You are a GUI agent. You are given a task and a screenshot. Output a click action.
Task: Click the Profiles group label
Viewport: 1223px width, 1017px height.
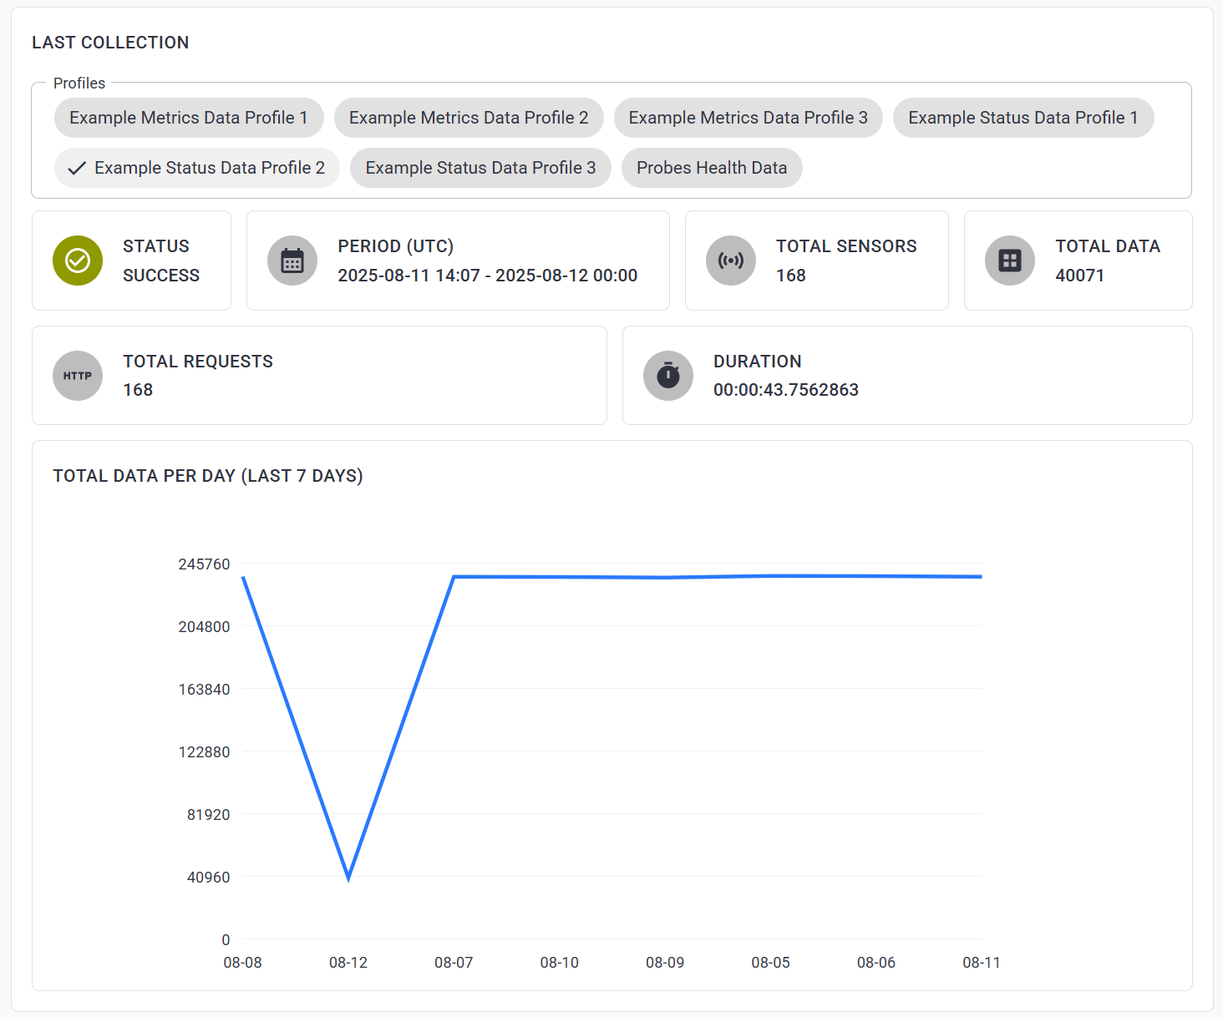79,83
